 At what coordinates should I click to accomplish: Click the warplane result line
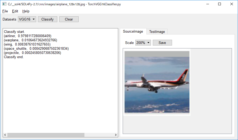(x=31, y=40)
